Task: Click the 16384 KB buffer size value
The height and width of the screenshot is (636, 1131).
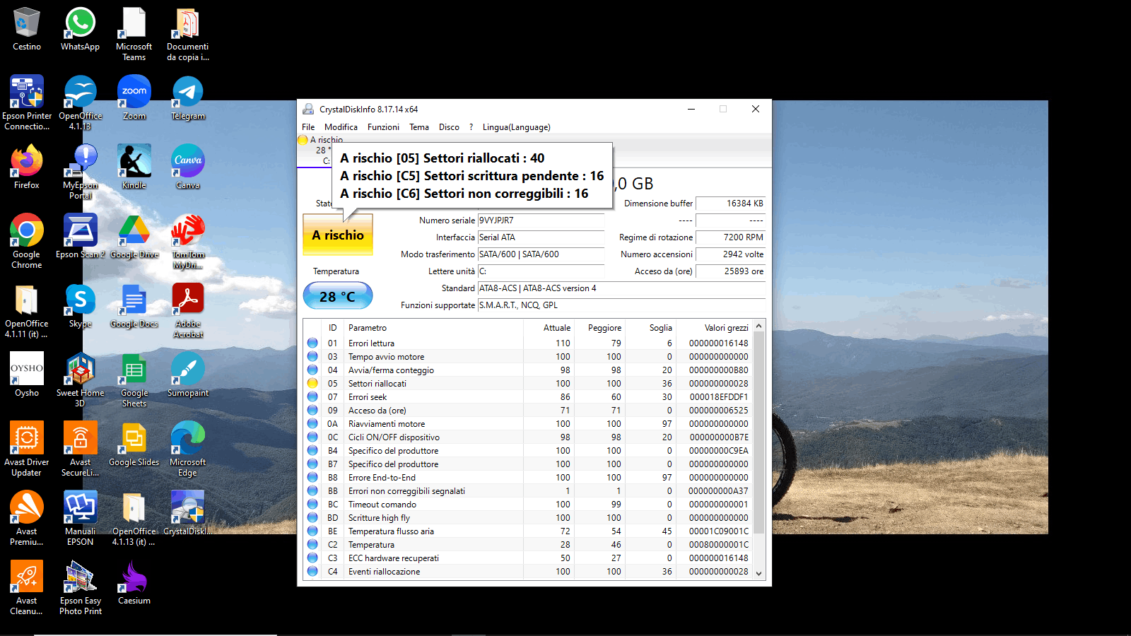Action: pos(730,204)
